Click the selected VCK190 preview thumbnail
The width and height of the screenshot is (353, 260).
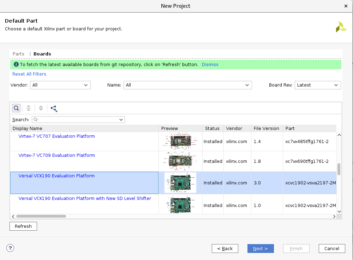(x=180, y=183)
